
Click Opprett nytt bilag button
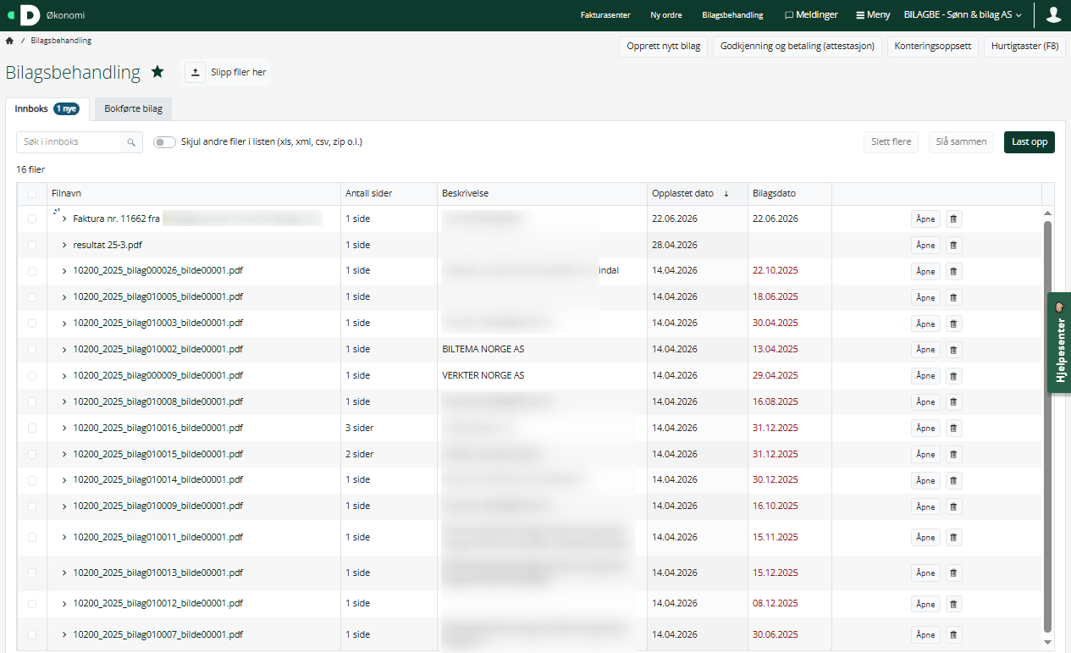pos(664,47)
